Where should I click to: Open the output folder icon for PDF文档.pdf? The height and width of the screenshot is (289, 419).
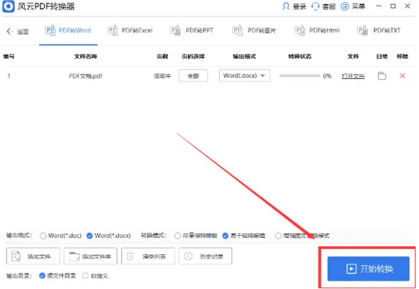tap(382, 76)
